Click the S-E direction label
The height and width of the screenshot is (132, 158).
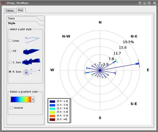point(134,104)
